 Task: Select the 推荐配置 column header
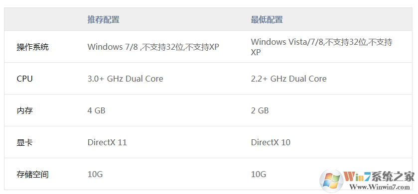[x=104, y=20]
